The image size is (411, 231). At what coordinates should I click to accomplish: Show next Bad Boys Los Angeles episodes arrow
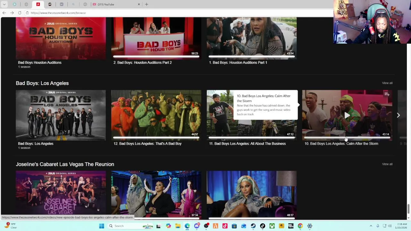(x=398, y=115)
